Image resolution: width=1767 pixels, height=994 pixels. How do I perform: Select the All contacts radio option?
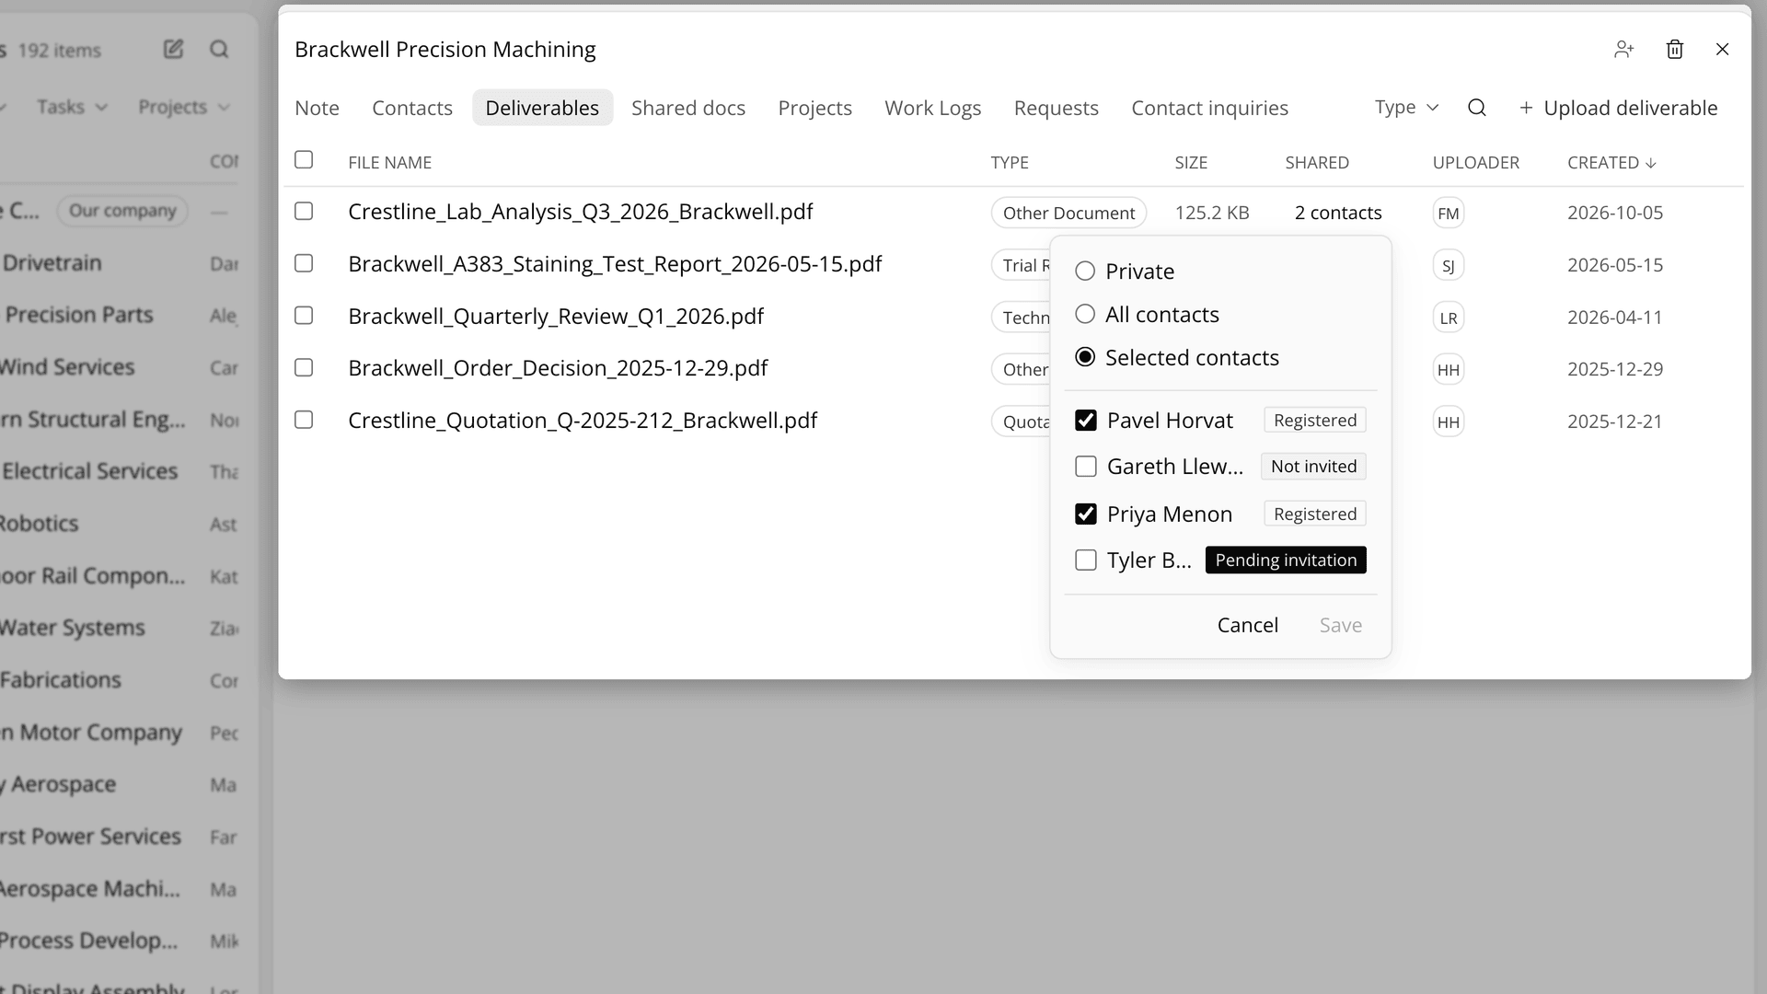[1085, 314]
